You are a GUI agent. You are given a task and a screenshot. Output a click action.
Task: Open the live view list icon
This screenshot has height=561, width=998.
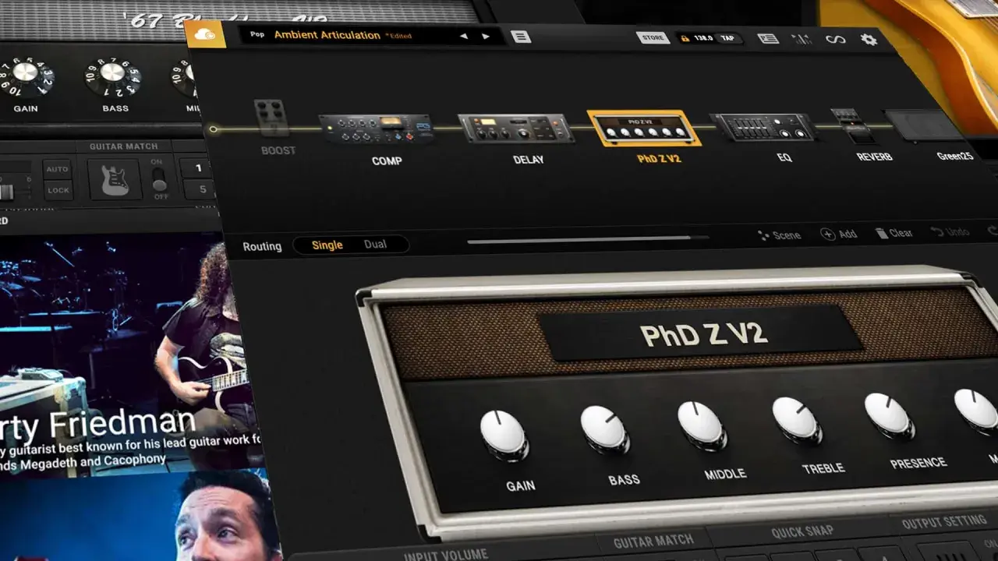pos(769,38)
